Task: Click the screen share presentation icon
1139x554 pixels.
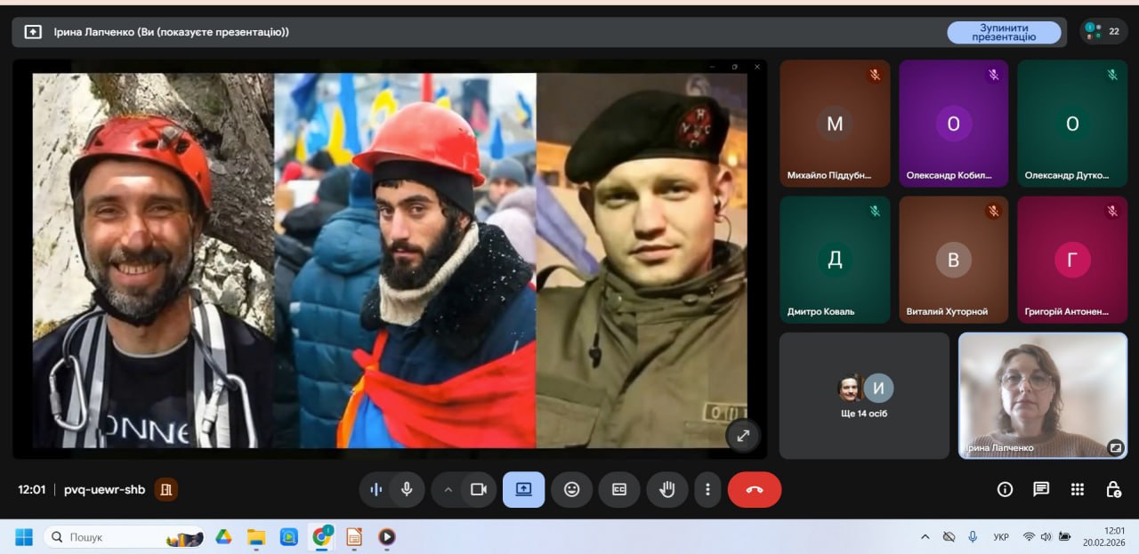Action: 523,489
